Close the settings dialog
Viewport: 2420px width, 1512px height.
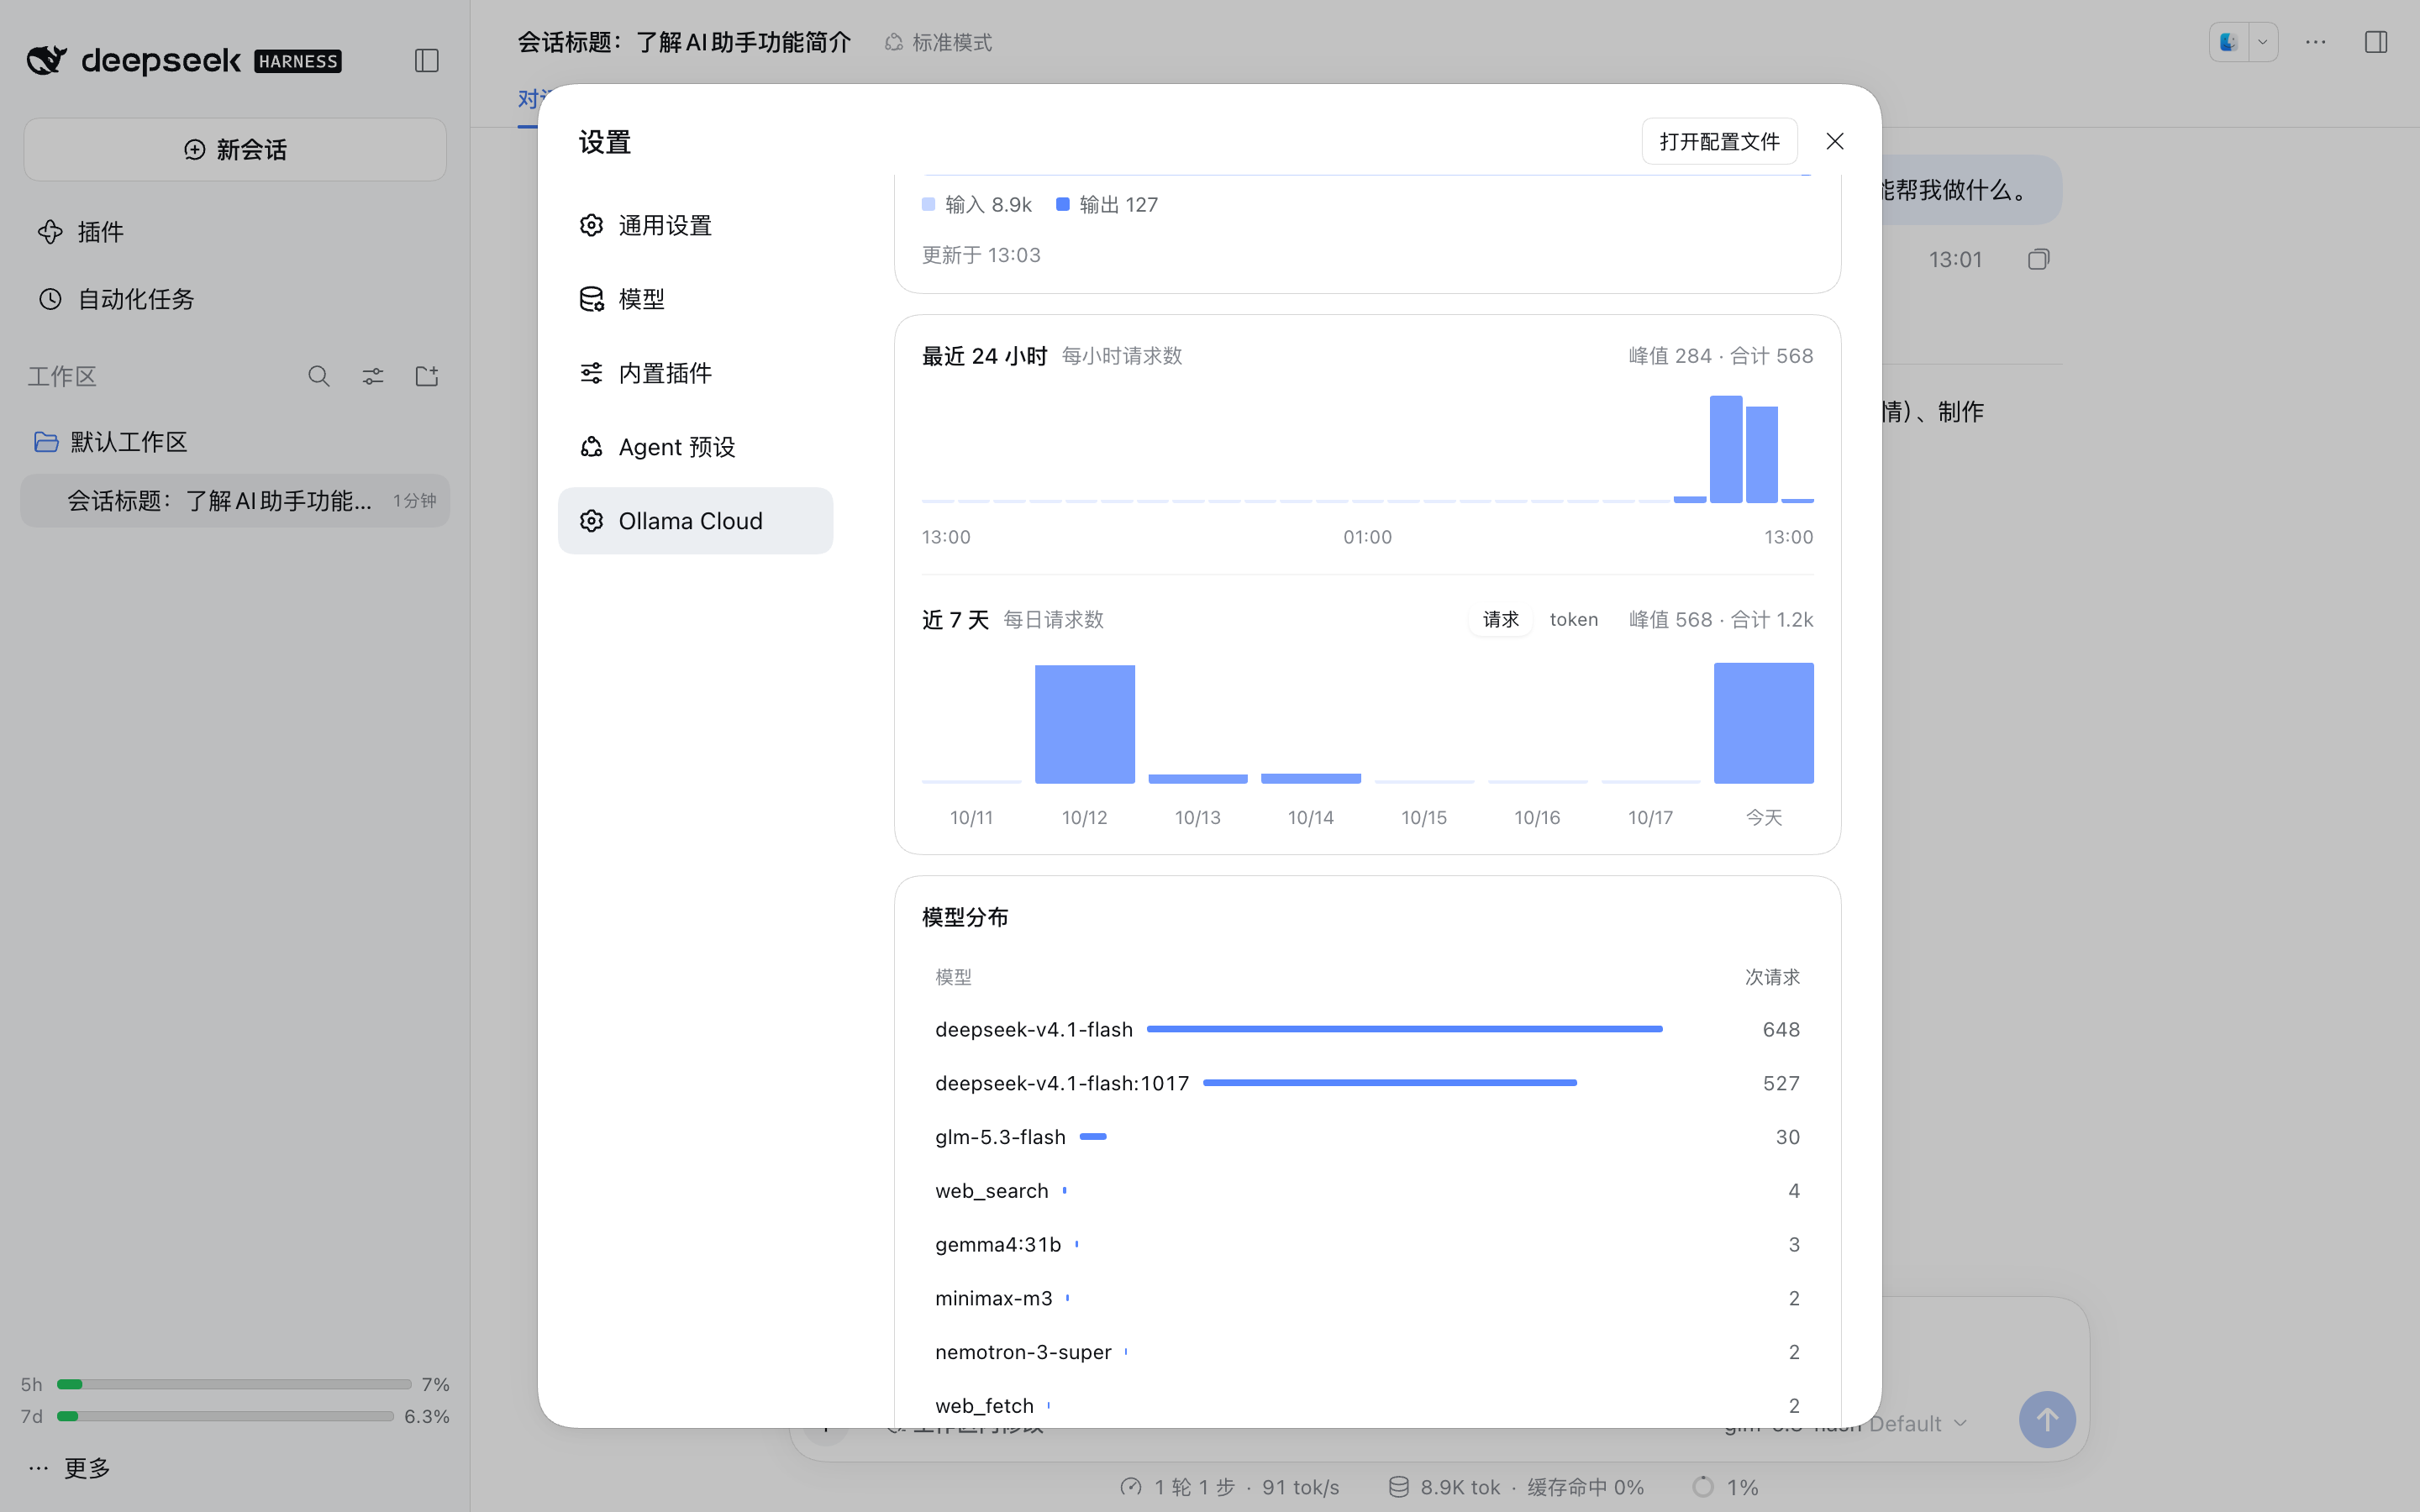click(1834, 141)
